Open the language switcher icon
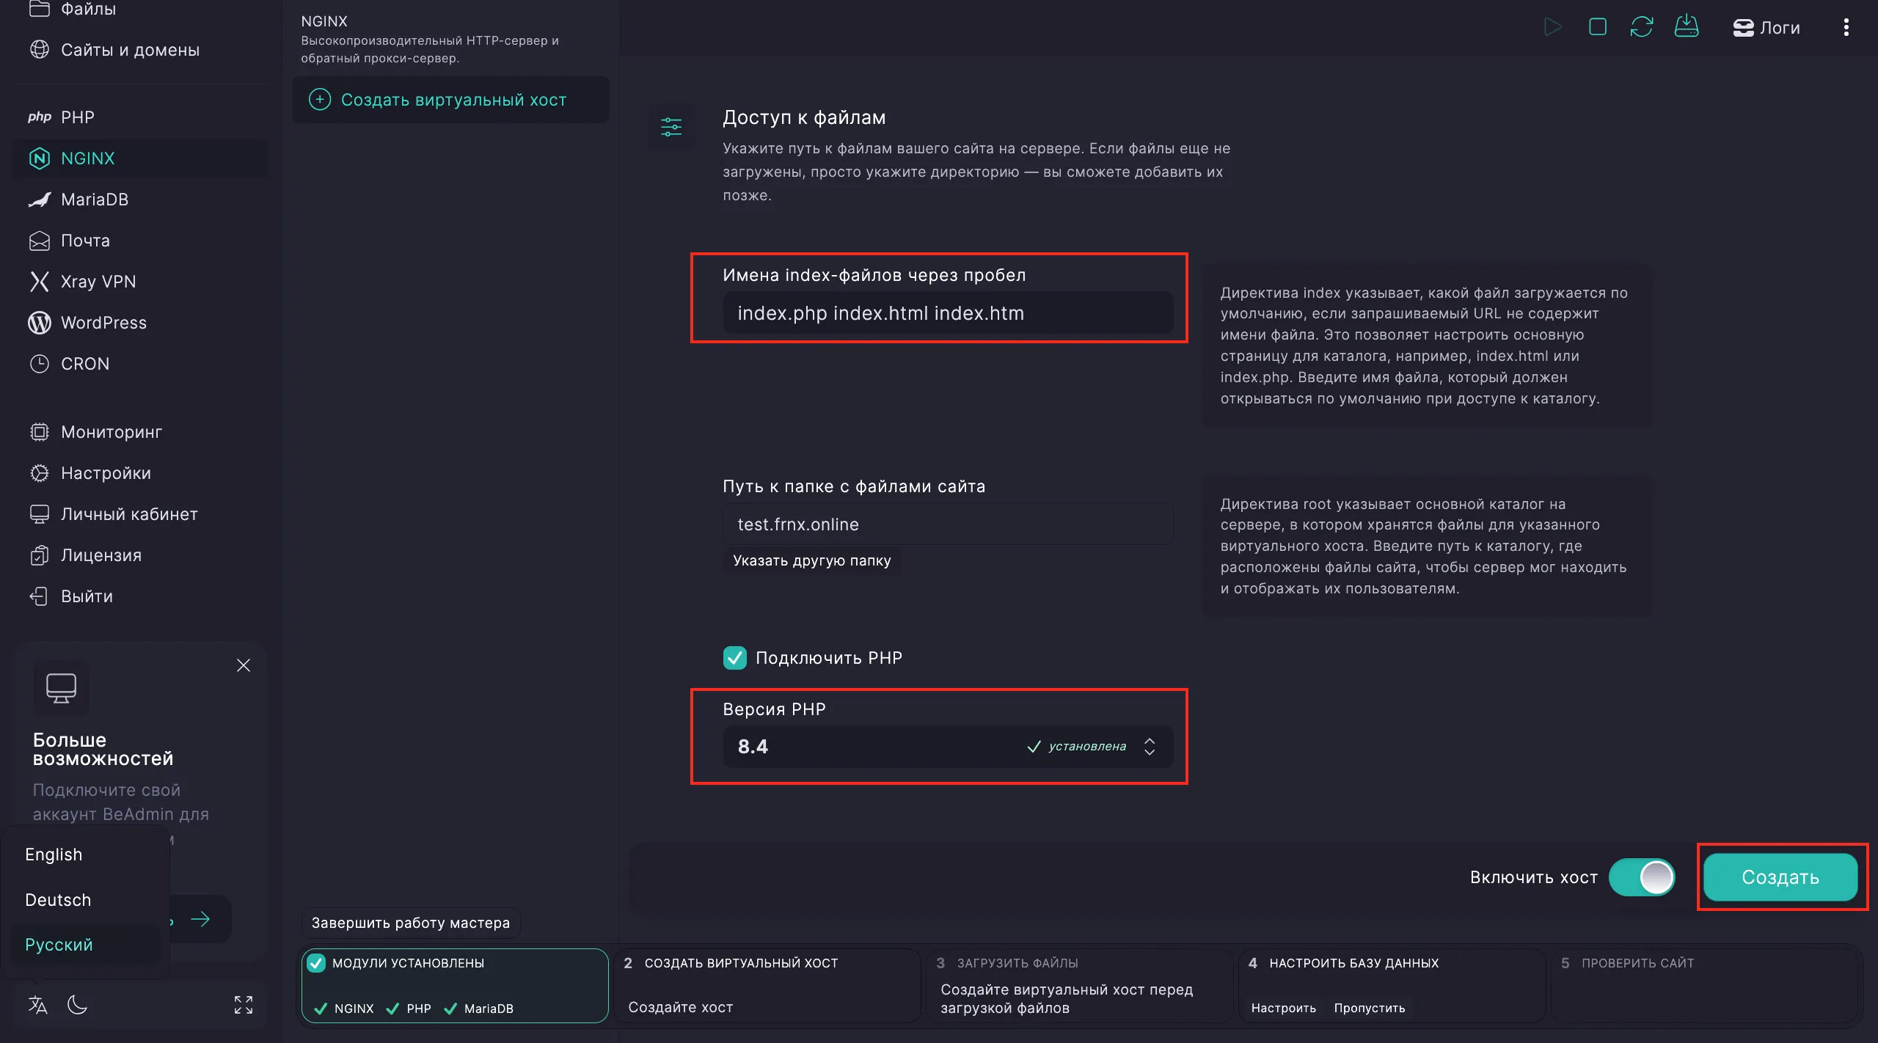Image resolution: width=1878 pixels, height=1043 pixels. (x=37, y=1004)
